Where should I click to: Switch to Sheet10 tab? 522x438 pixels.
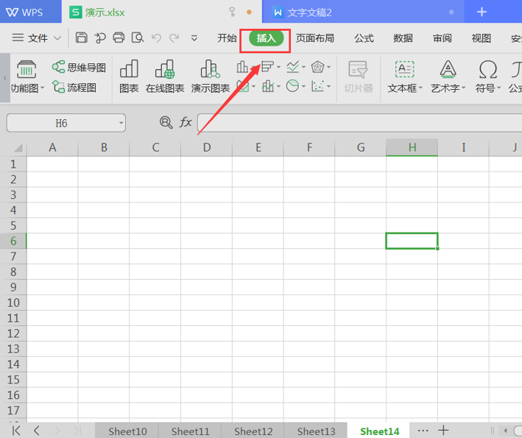[127, 431]
